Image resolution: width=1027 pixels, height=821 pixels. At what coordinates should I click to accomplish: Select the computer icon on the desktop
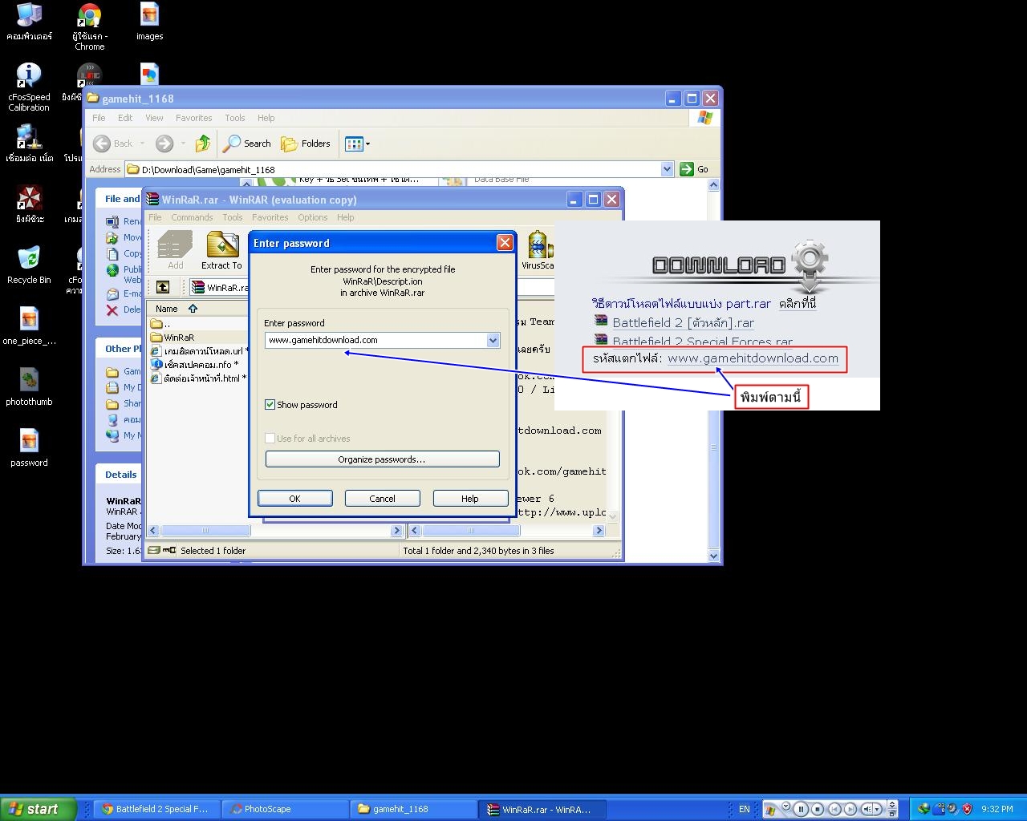point(29,22)
